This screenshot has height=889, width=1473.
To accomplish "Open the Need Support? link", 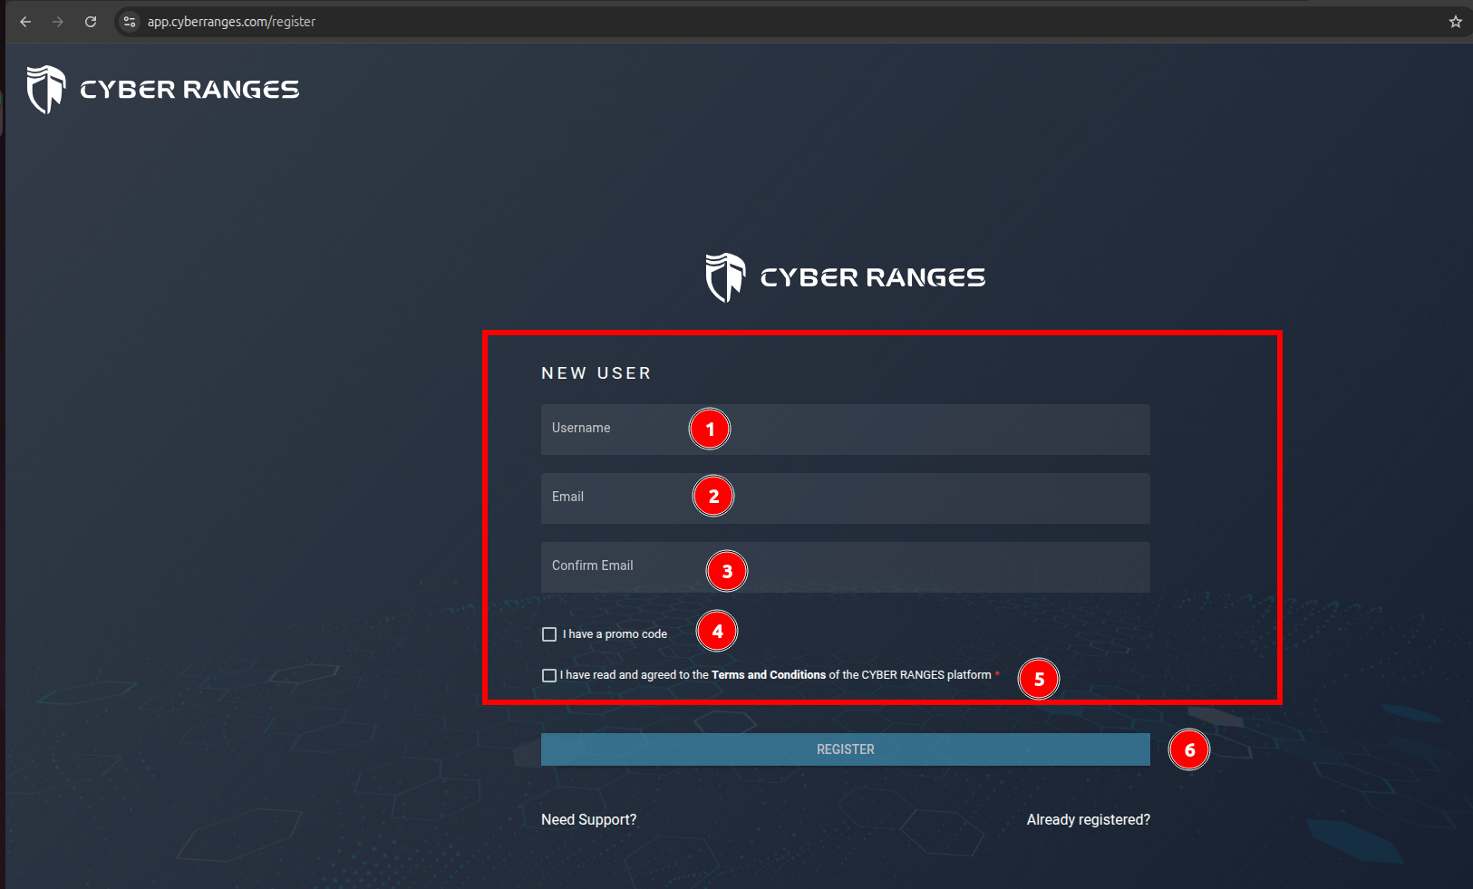I will (589, 819).
